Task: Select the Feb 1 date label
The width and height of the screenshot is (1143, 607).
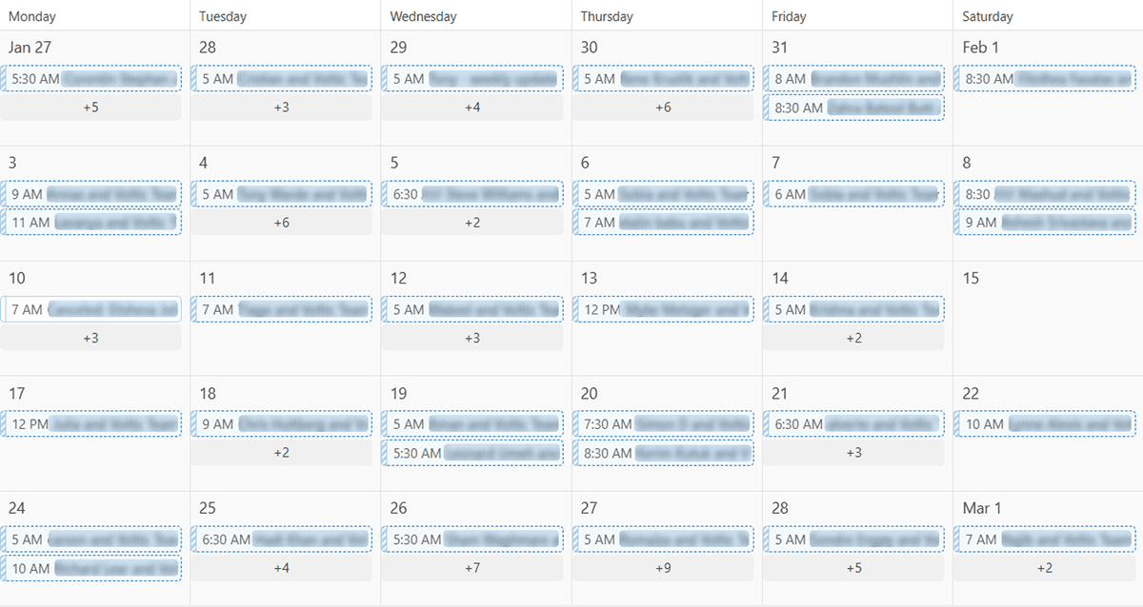Action: [x=979, y=48]
